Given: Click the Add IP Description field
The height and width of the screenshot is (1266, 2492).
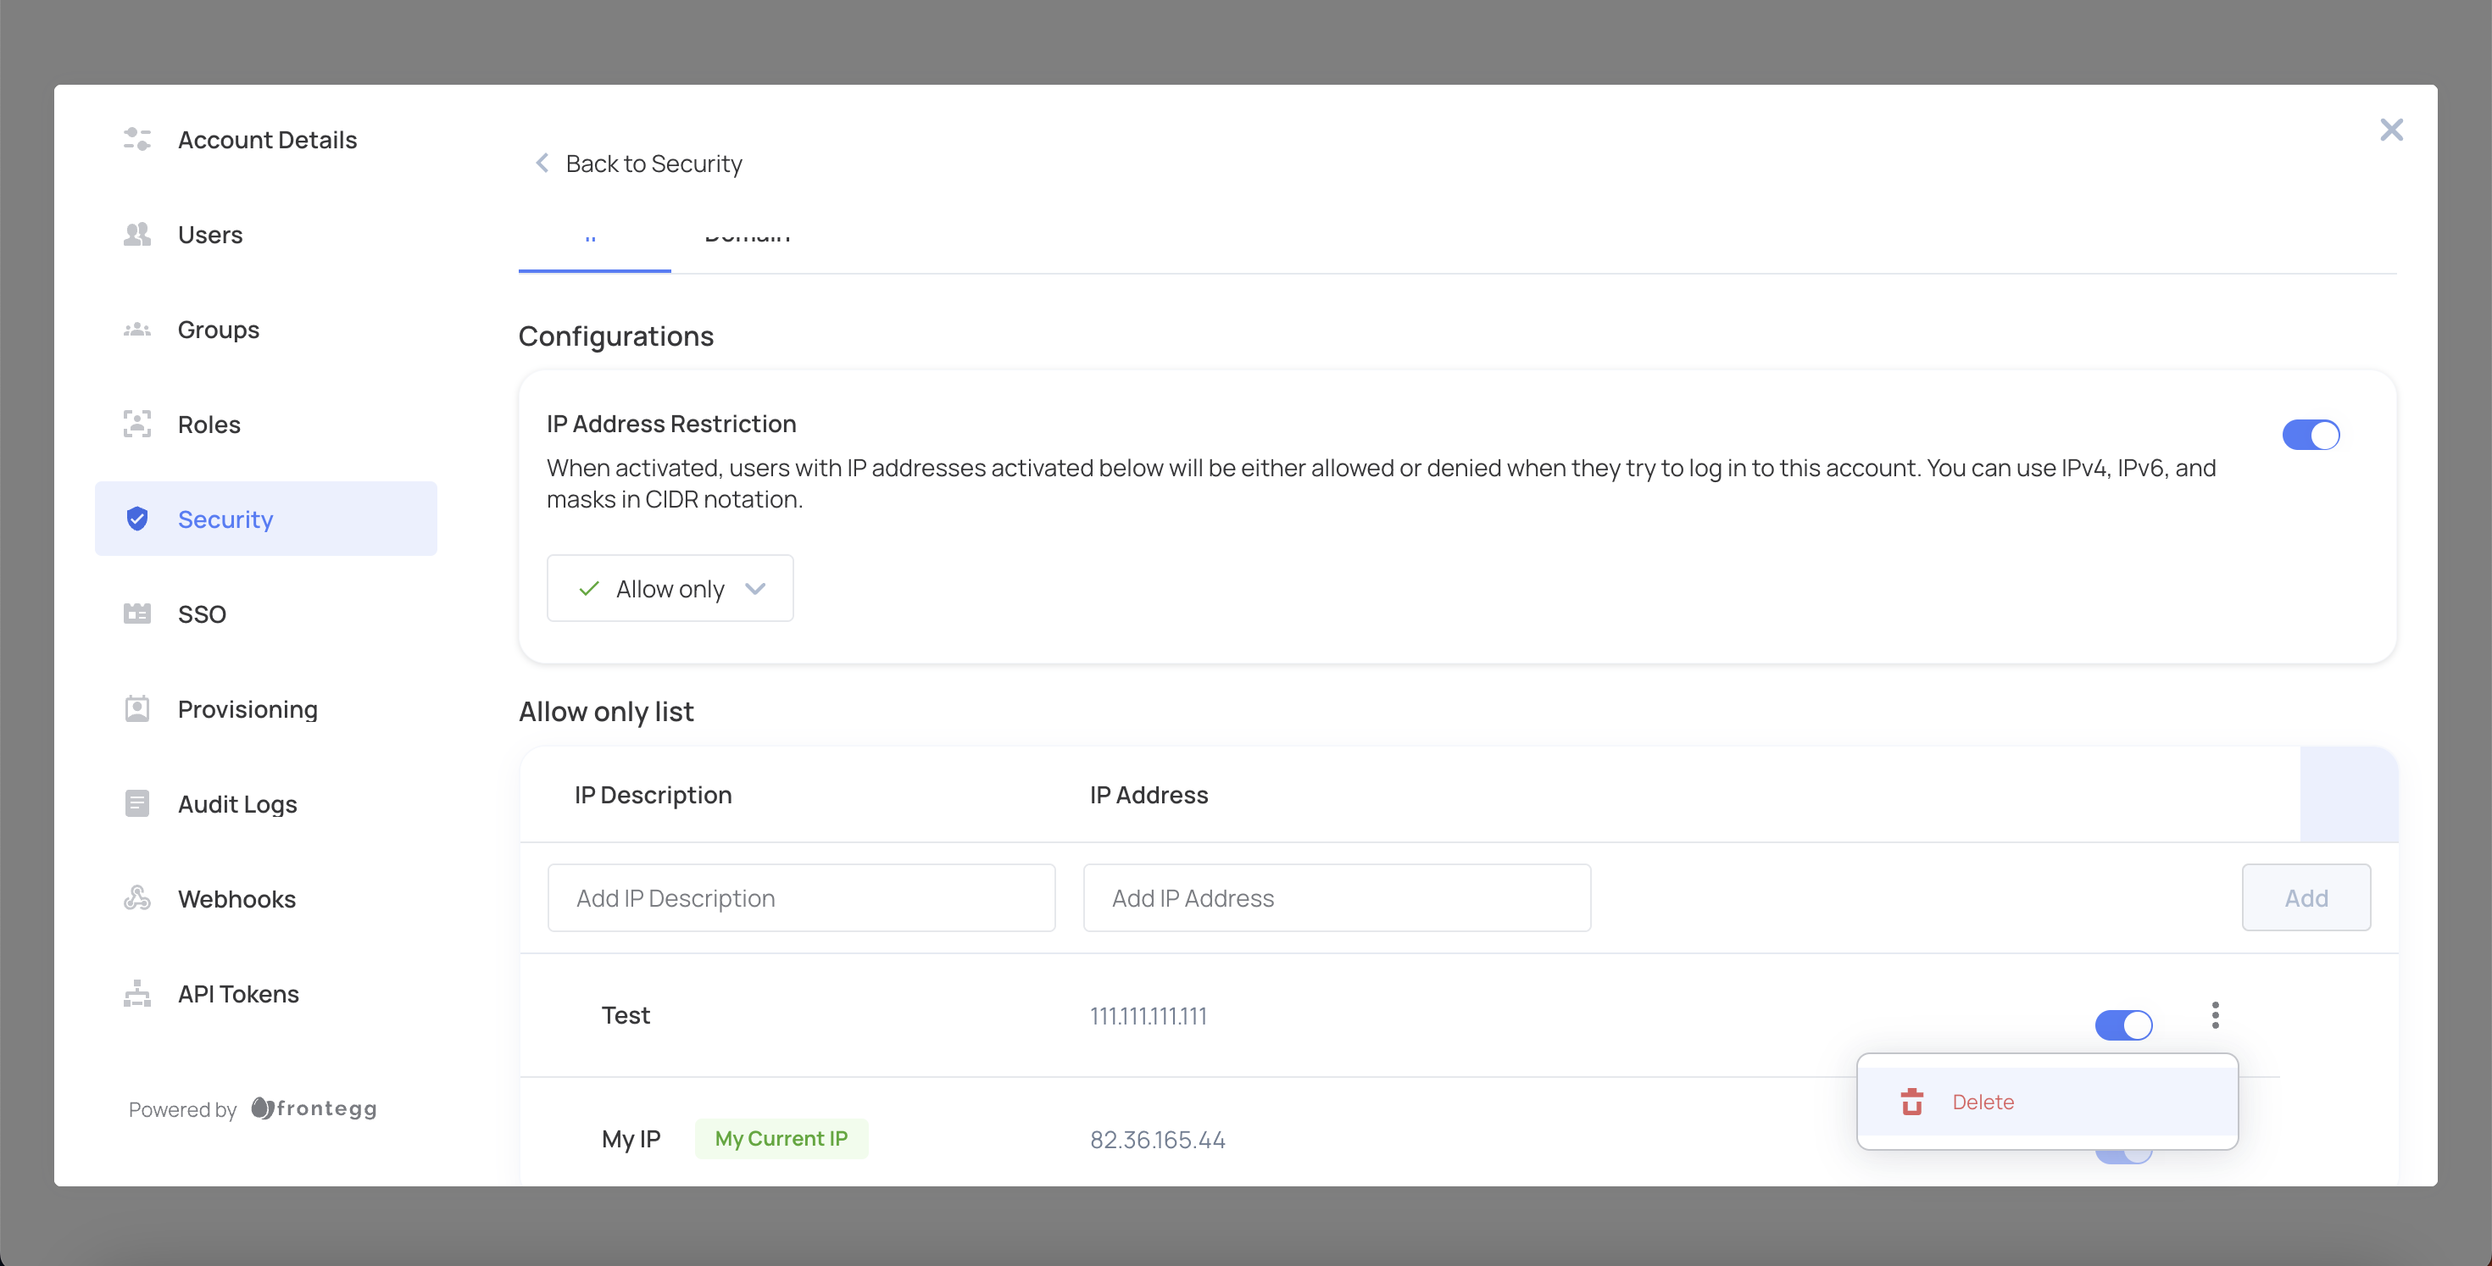Looking at the screenshot, I should click(x=800, y=897).
